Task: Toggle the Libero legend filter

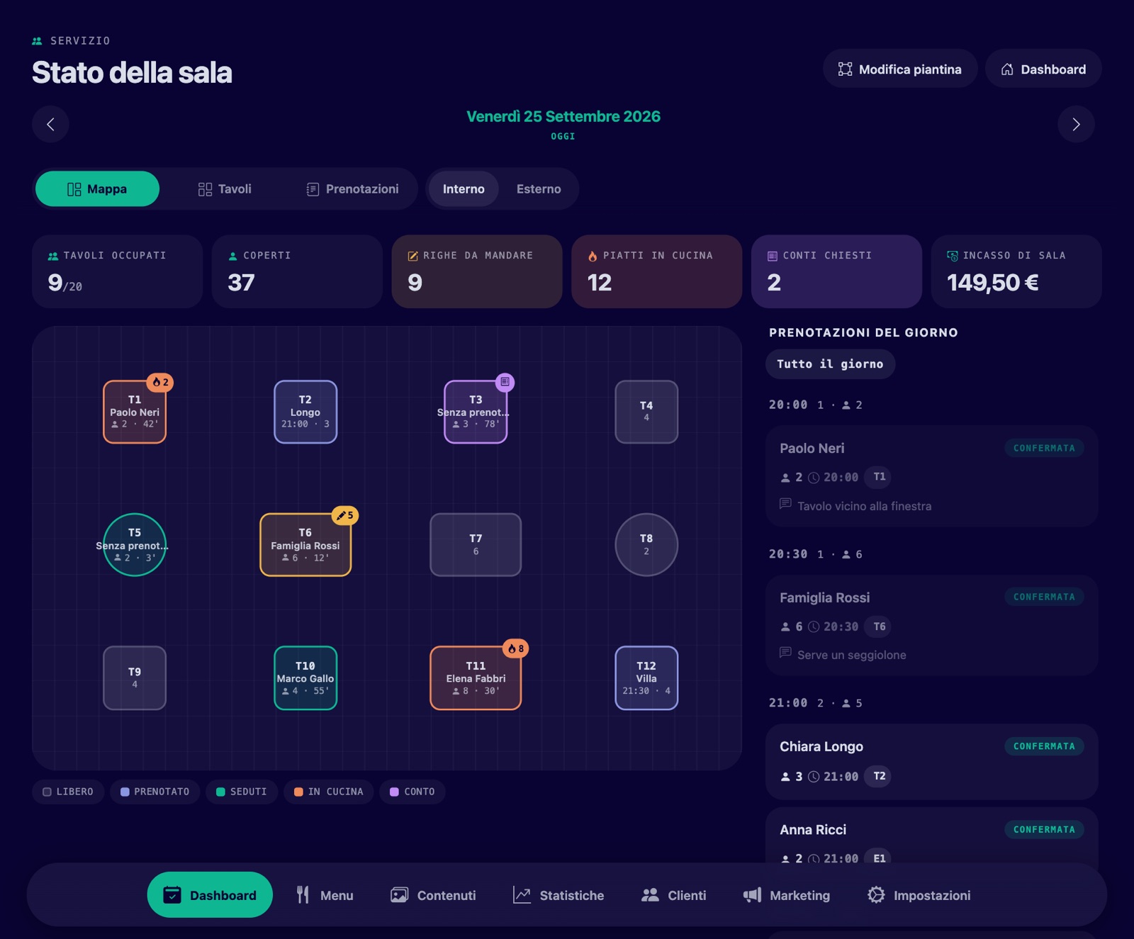Action: [x=68, y=792]
